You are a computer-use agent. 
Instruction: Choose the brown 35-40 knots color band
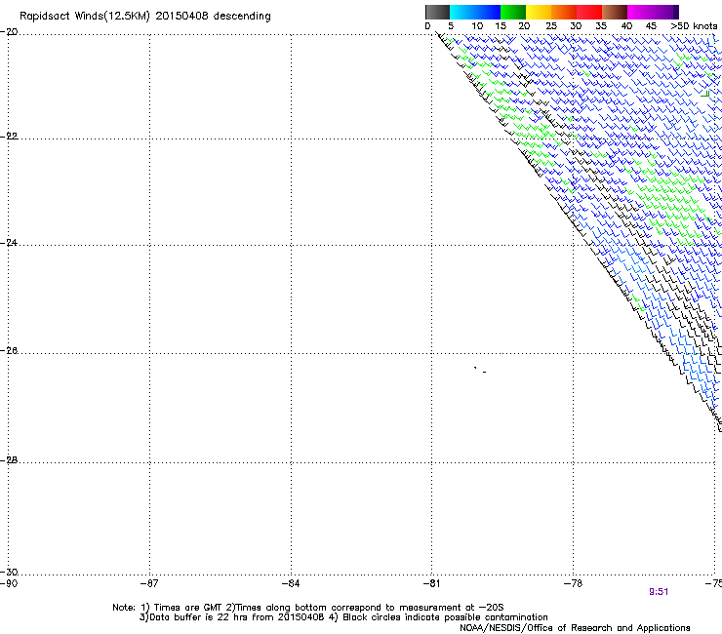tap(615, 12)
